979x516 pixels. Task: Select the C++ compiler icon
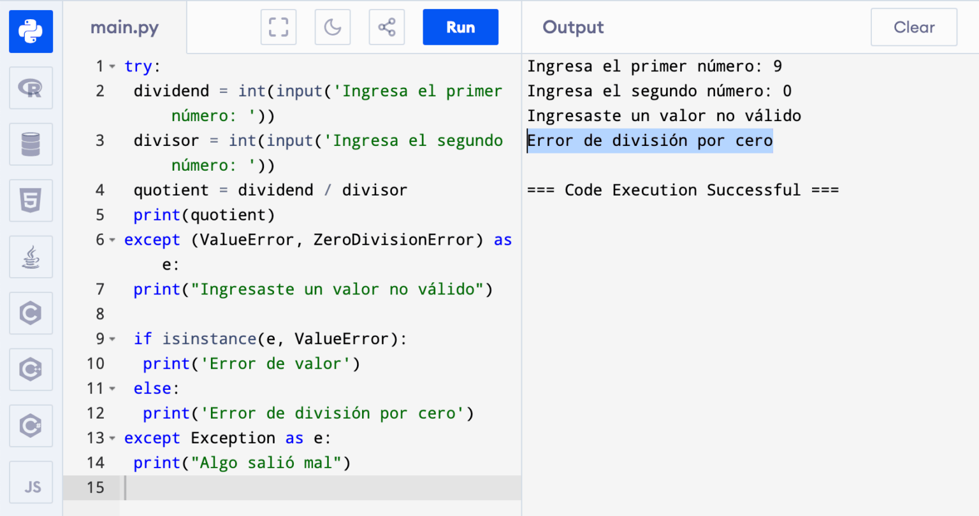pos(31,369)
